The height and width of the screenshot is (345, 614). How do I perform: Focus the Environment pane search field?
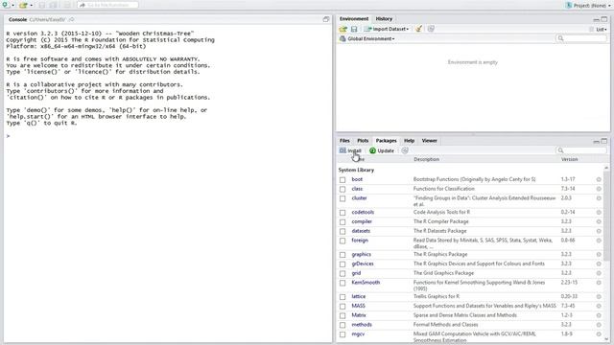581,38
